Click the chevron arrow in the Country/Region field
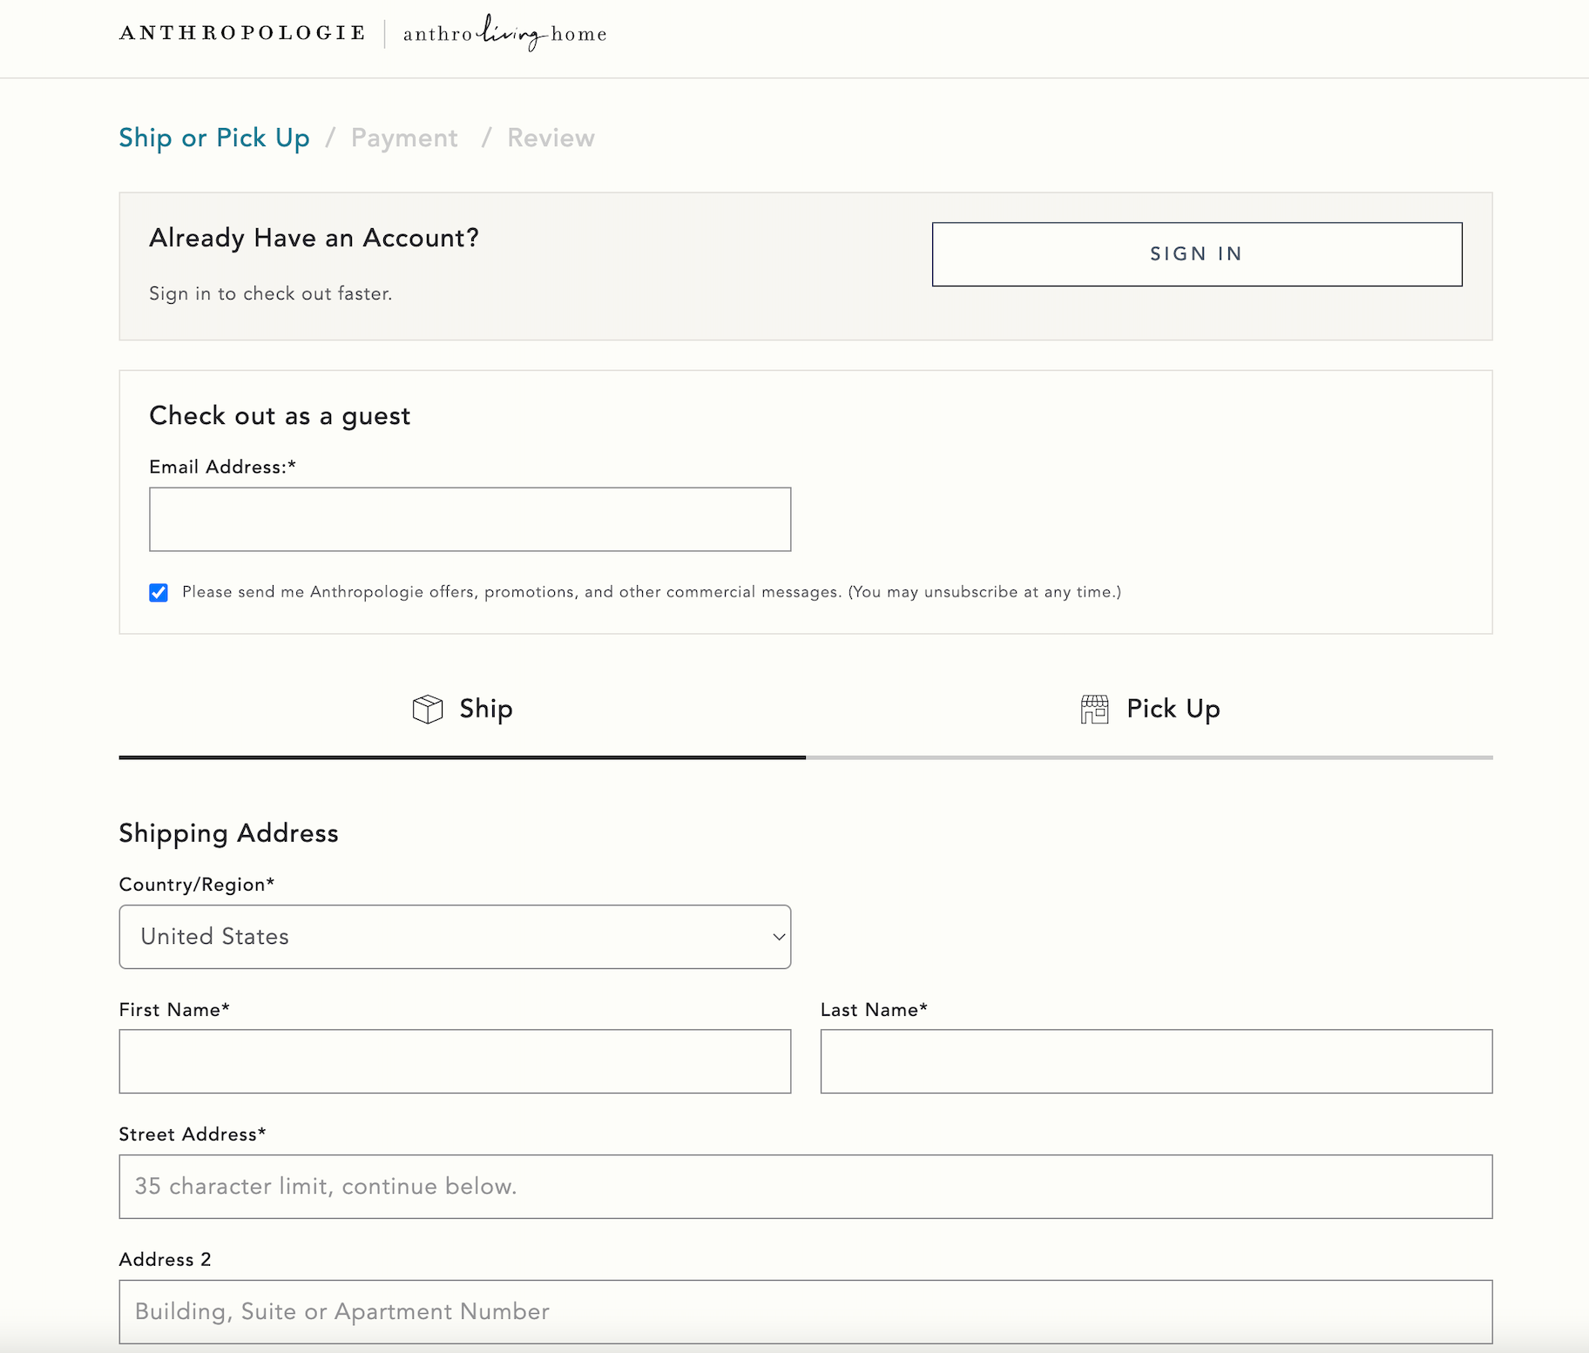Image resolution: width=1589 pixels, height=1353 pixels. 778,937
